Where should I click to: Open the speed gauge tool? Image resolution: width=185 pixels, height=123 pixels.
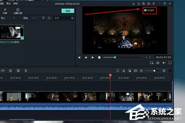[3, 71]
